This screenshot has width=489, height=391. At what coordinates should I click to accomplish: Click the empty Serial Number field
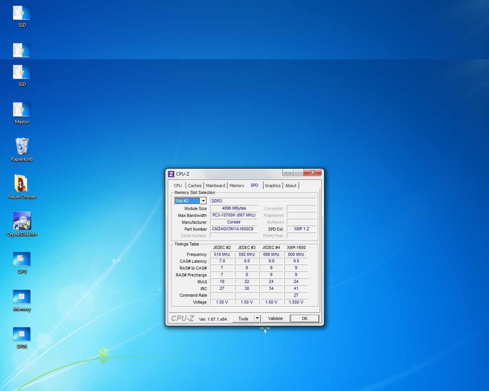[234, 236]
